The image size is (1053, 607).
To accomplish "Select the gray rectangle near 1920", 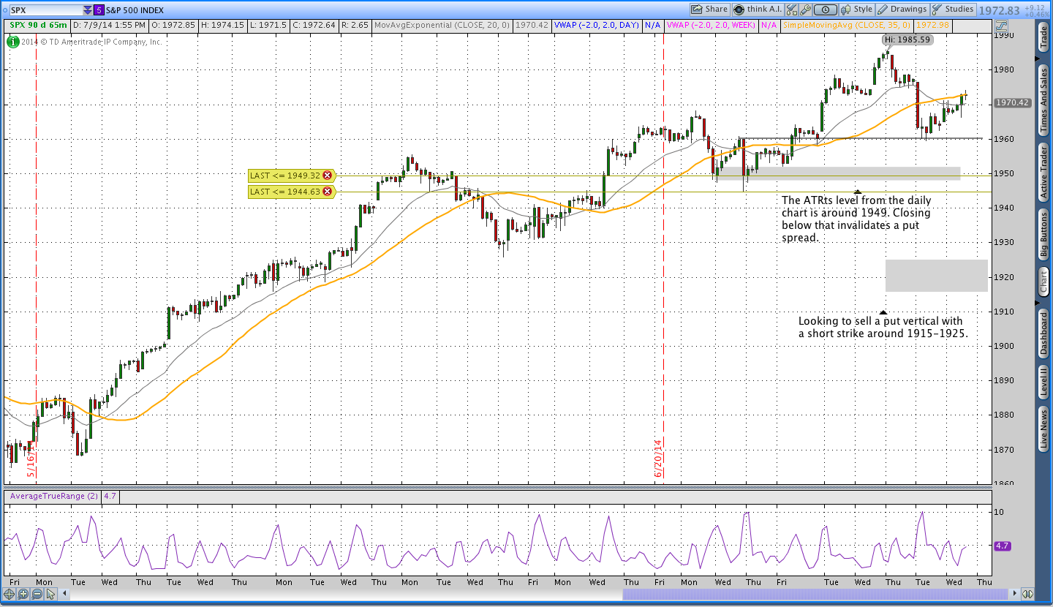I will 937,276.
